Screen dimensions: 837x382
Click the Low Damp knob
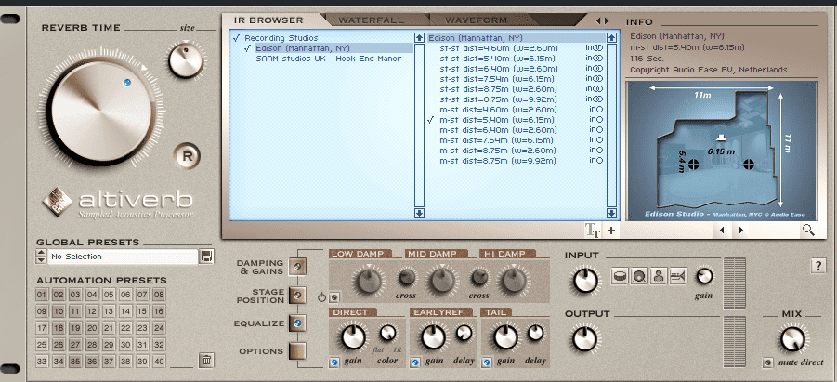coord(369,281)
